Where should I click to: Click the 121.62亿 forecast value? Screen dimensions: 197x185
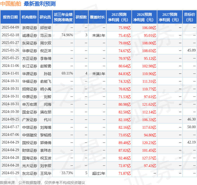[149, 104]
